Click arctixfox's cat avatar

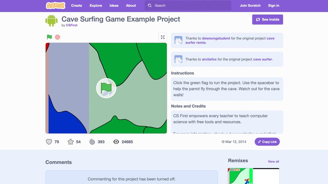pos(178,59)
